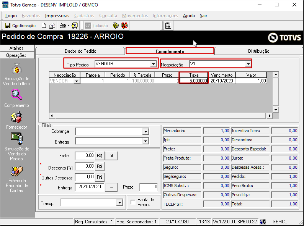
Task: Click R$ button beside Outras Despesas
Action: click(x=100, y=177)
